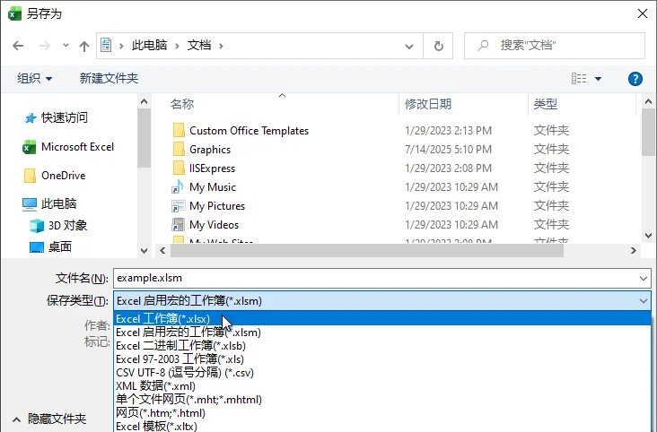Click the My Videos shortcut icon
This screenshot has height=432, width=657.
(x=178, y=225)
